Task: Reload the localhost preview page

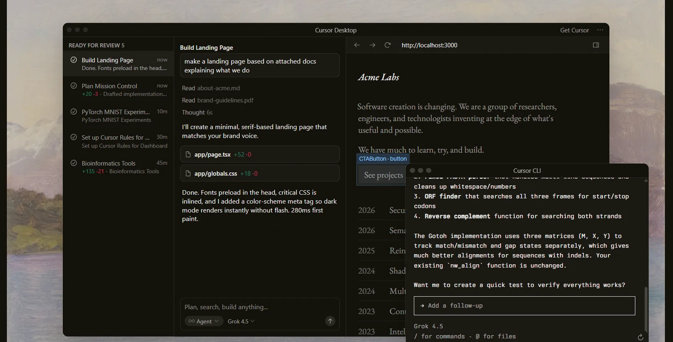Action: 387,45
